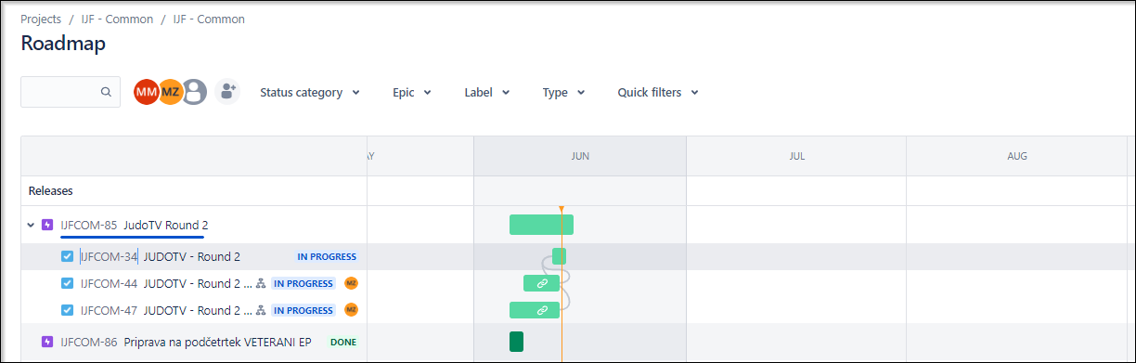Click task type icon of IJFCOM-47
This screenshot has height=363, width=1136.
click(67, 310)
